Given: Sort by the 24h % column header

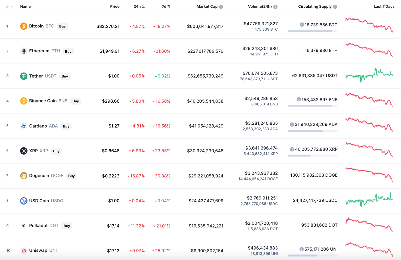Looking at the screenshot, I should pos(139,7).
